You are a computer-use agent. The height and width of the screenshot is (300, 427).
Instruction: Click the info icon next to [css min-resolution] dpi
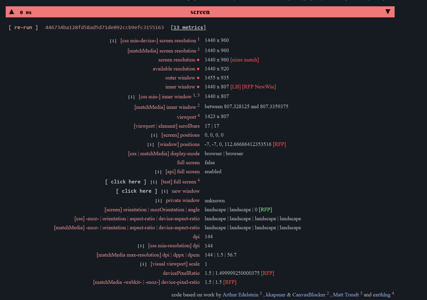pyautogui.click(x=141, y=246)
